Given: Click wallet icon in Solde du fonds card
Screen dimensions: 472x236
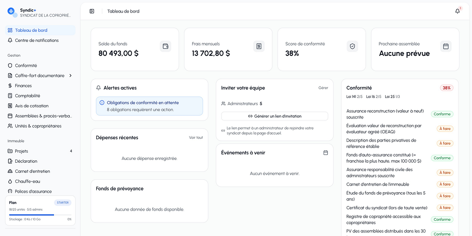Looking at the screenshot, I should [x=165, y=47].
